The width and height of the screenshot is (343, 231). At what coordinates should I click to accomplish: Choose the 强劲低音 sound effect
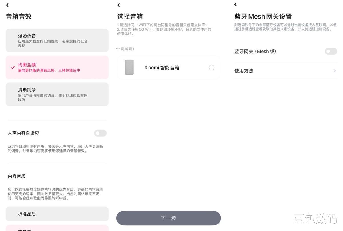coord(57,40)
